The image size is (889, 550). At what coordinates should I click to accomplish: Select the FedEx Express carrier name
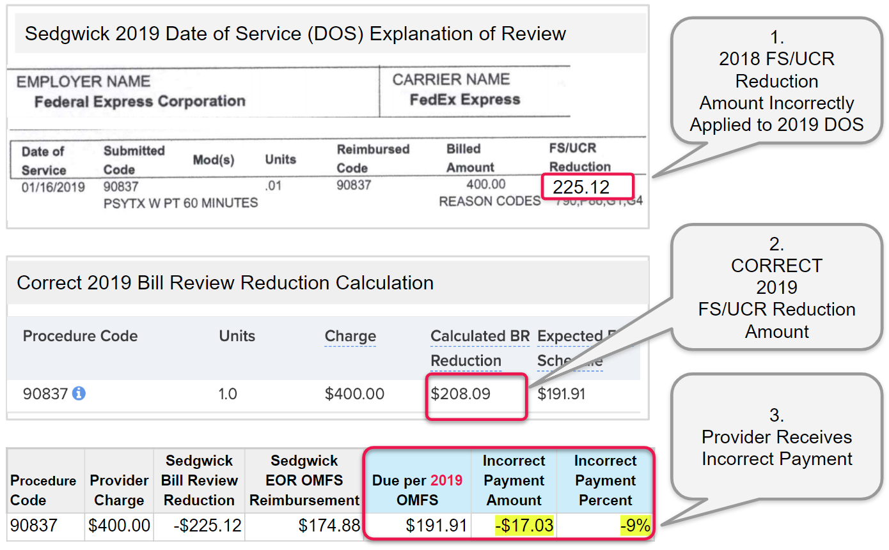(x=464, y=100)
